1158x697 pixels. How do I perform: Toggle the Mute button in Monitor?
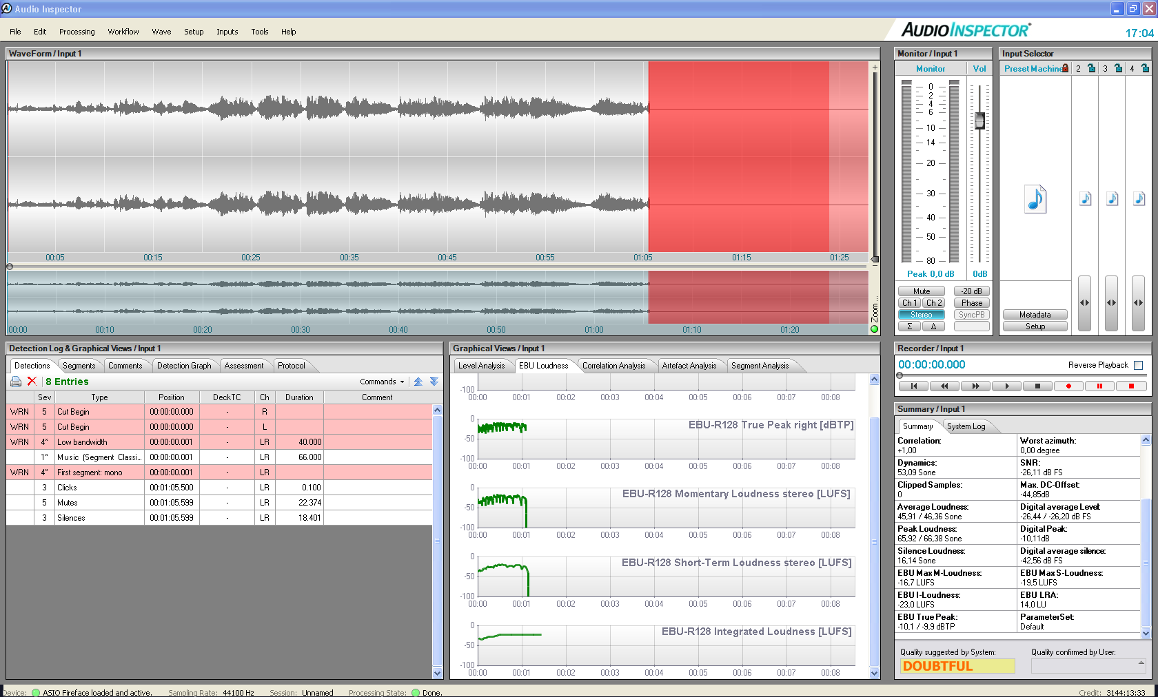click(x=921, y=291)
